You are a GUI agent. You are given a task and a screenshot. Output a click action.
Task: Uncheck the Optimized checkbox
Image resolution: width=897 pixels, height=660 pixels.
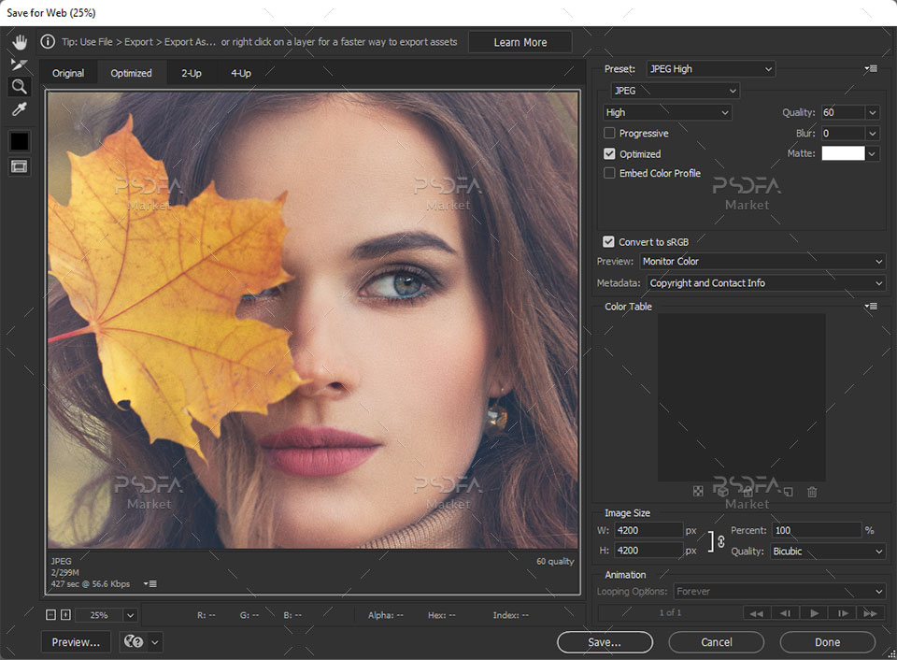tap(610, 154)
